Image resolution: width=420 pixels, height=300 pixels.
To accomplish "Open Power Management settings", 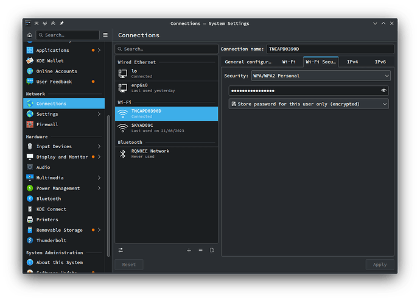I will [x=64, y=188].
